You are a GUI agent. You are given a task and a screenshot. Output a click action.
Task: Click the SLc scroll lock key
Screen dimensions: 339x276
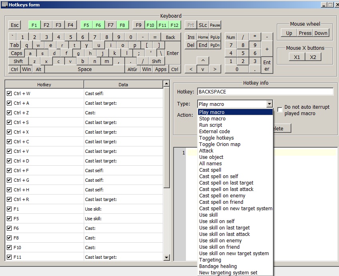pos(203,25)
